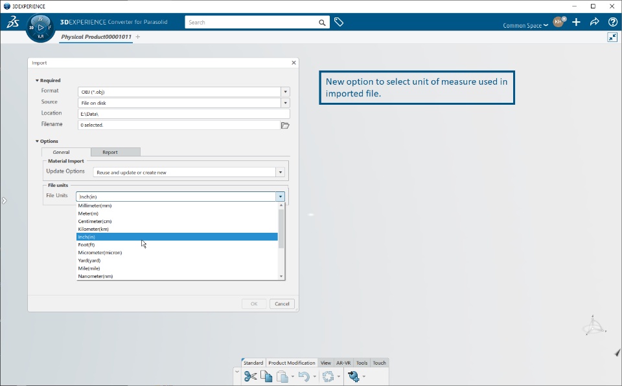Screen dimensions: 622x386
Task: Click the Paste icon in action bar
Action: point(282,376)
